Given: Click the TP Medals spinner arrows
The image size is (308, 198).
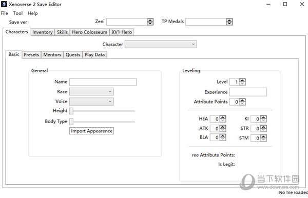Looking at the screenshot, I should (x=229, y=22).
